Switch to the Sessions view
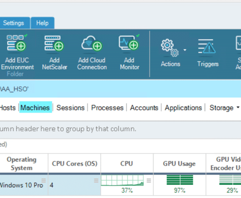Screen dimensions: 241x198 pos(70,108)
